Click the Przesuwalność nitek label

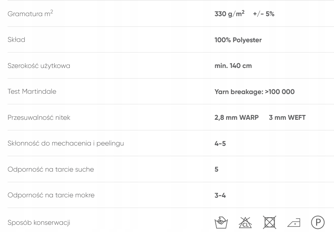[x=39, y=117]
